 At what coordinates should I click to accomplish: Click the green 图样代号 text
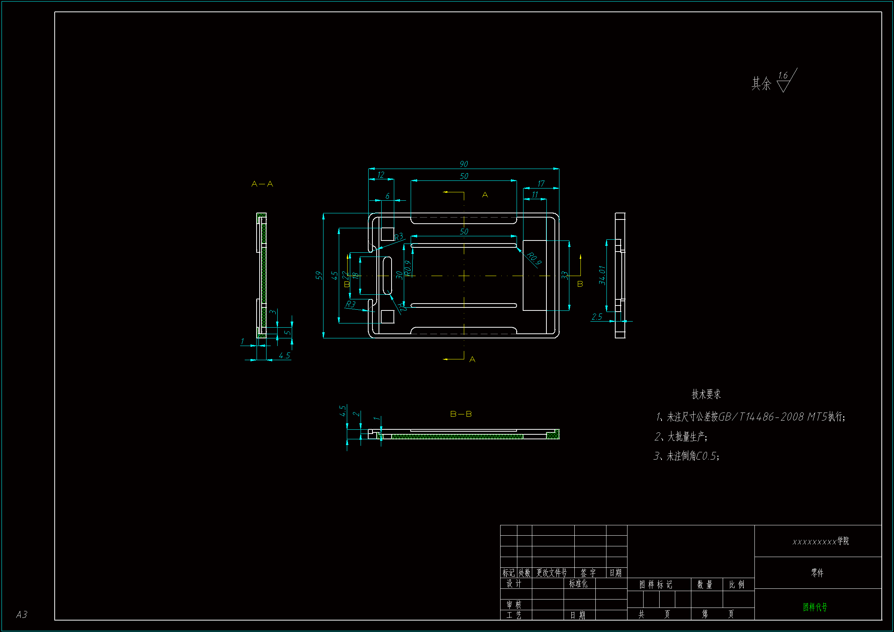814,607
